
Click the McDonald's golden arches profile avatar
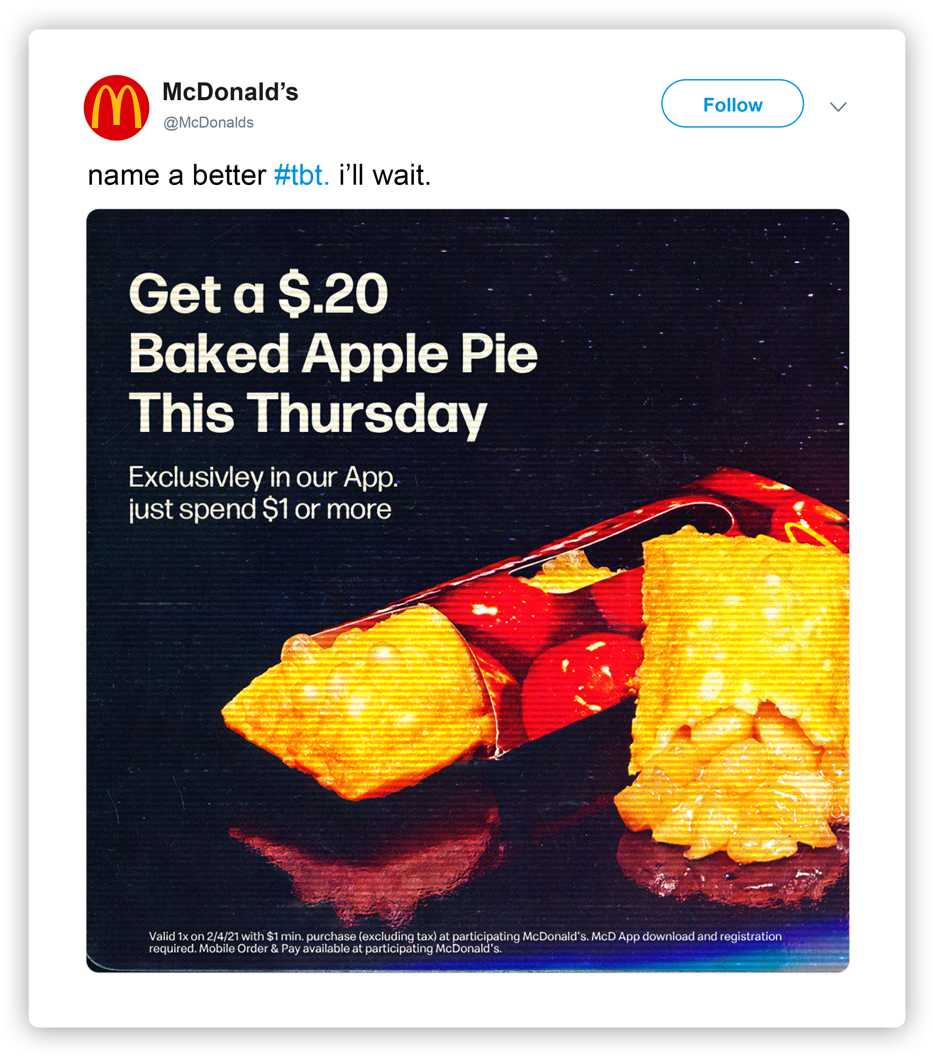click(116, 107)
